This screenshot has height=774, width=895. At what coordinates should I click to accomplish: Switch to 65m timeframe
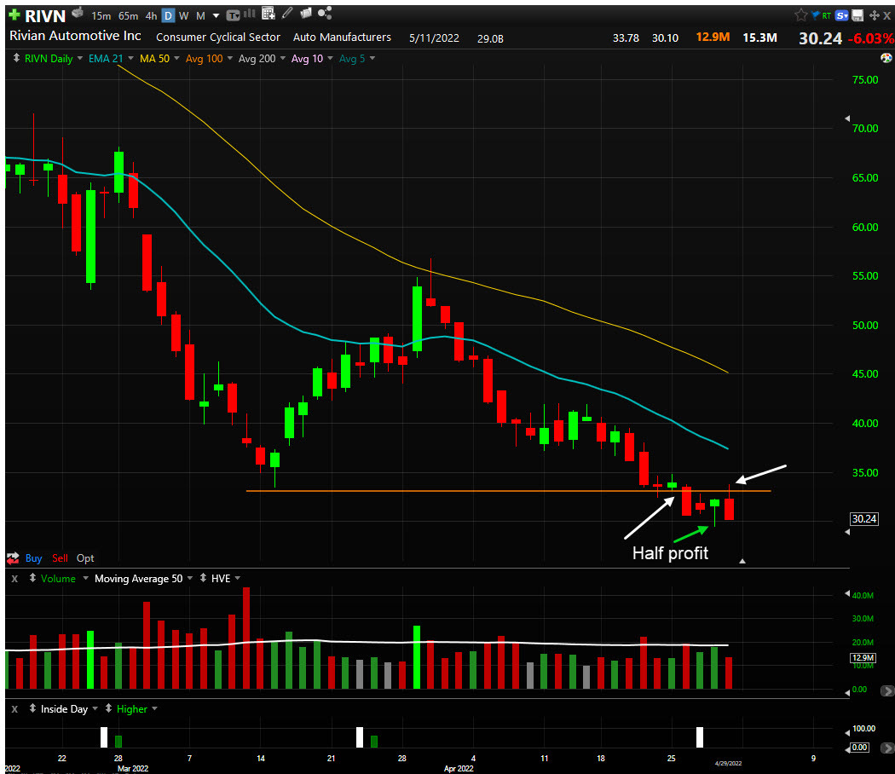point(129,16)
